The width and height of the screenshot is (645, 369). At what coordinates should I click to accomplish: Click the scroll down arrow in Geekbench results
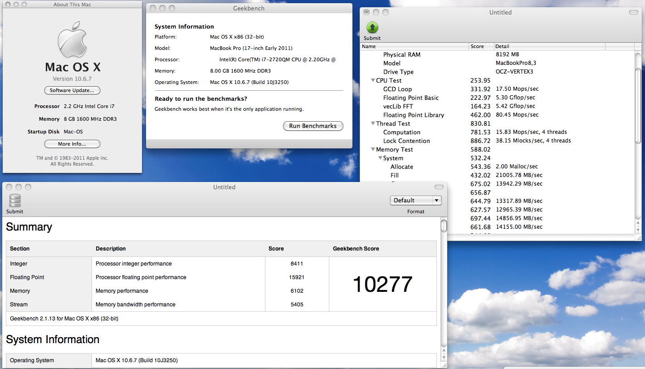[x=444, y=357]
